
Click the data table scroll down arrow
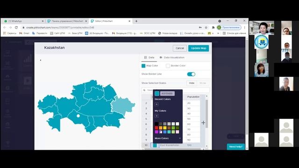[206, 146]
